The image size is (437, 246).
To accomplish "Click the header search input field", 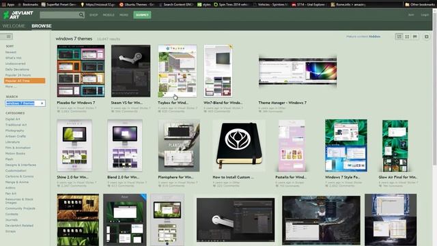I will pyautogui.click(x=59, y=15).
